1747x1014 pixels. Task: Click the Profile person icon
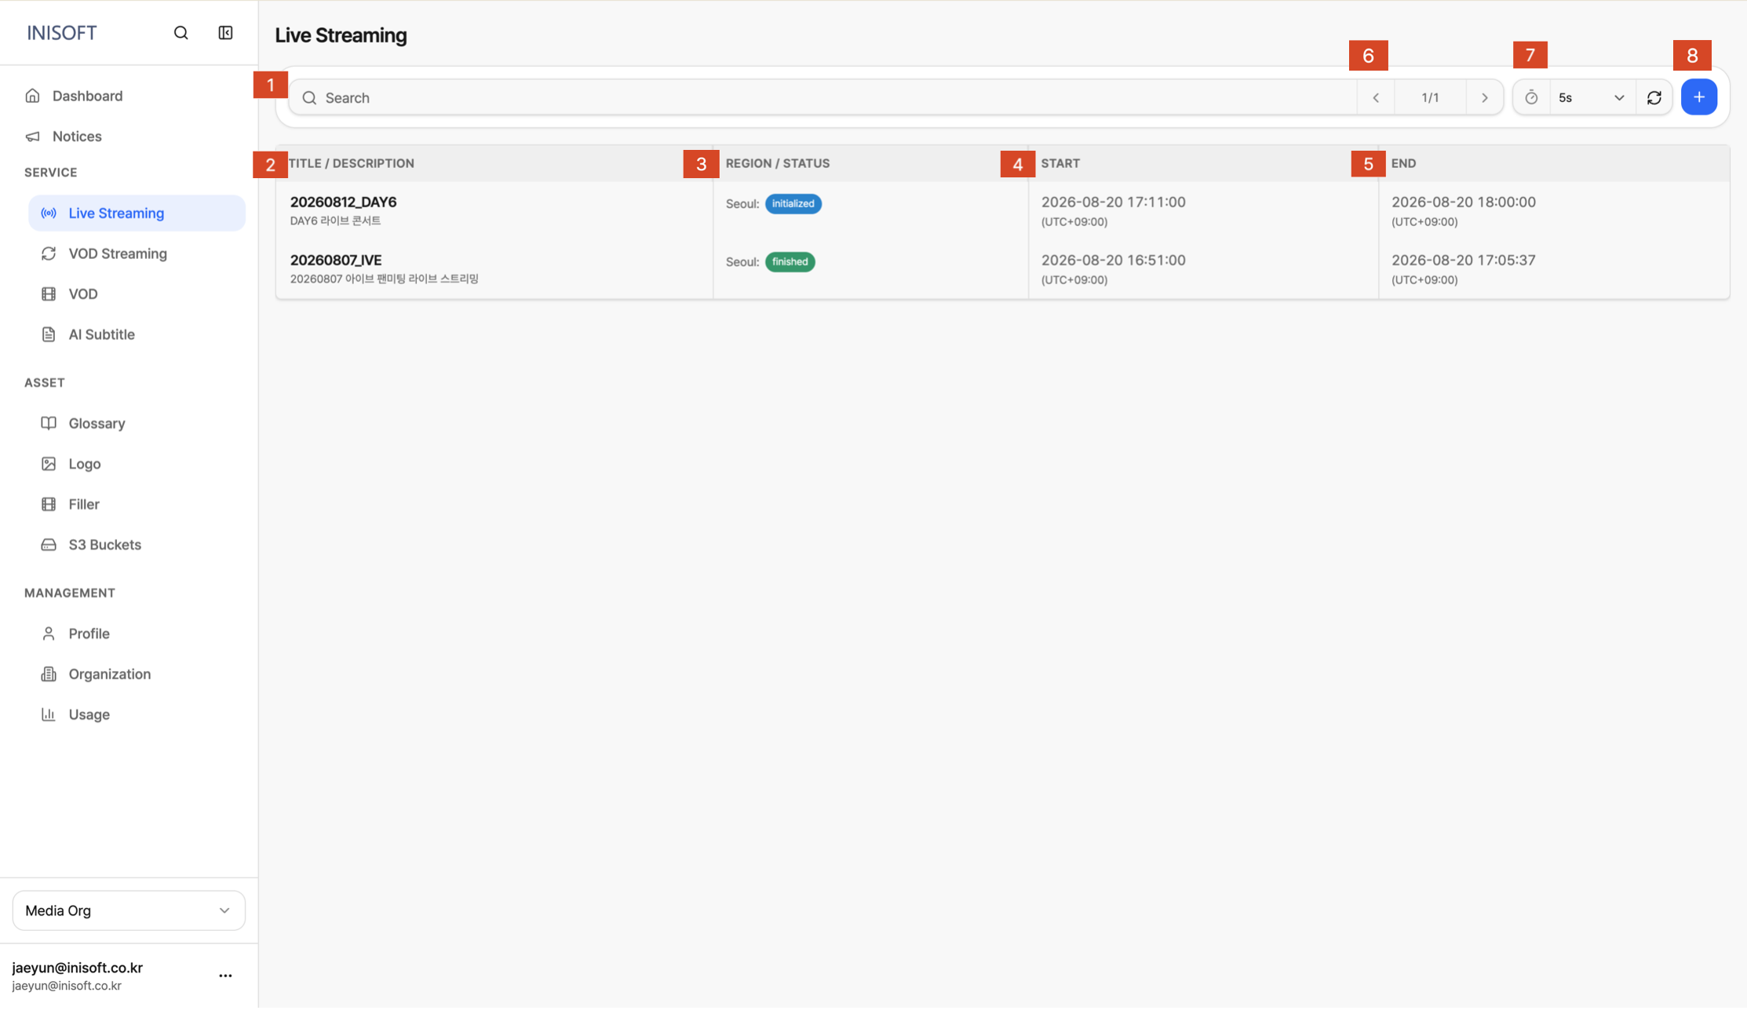(49, 633)
